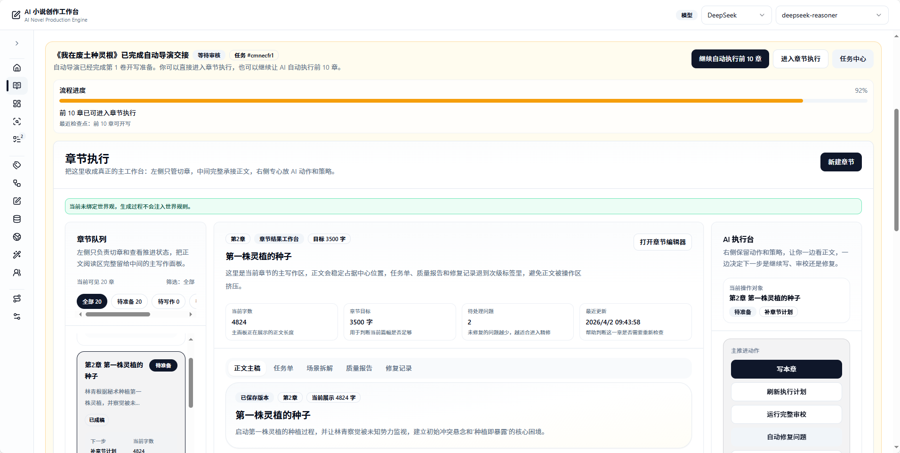Open the dashboard grid panel
This screenshot has width=900, height=453.
17,104
